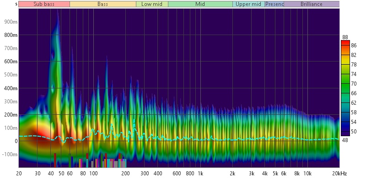Click the seconds unit label above time axis
This screenshot has height=179, width=366.
pos(16,4)
